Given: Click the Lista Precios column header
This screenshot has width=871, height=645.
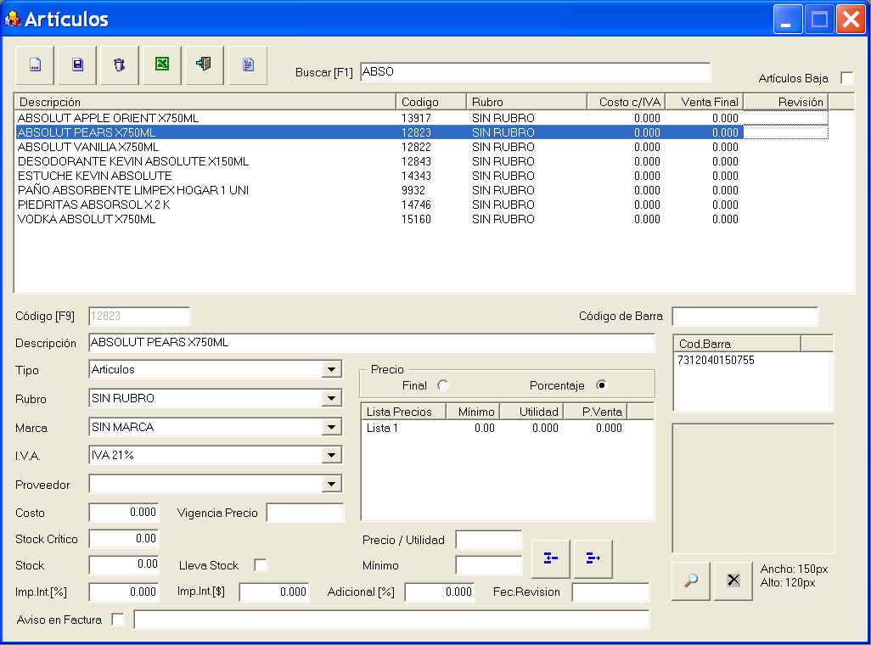Looking at the screenshot, I should click(404, 412).
